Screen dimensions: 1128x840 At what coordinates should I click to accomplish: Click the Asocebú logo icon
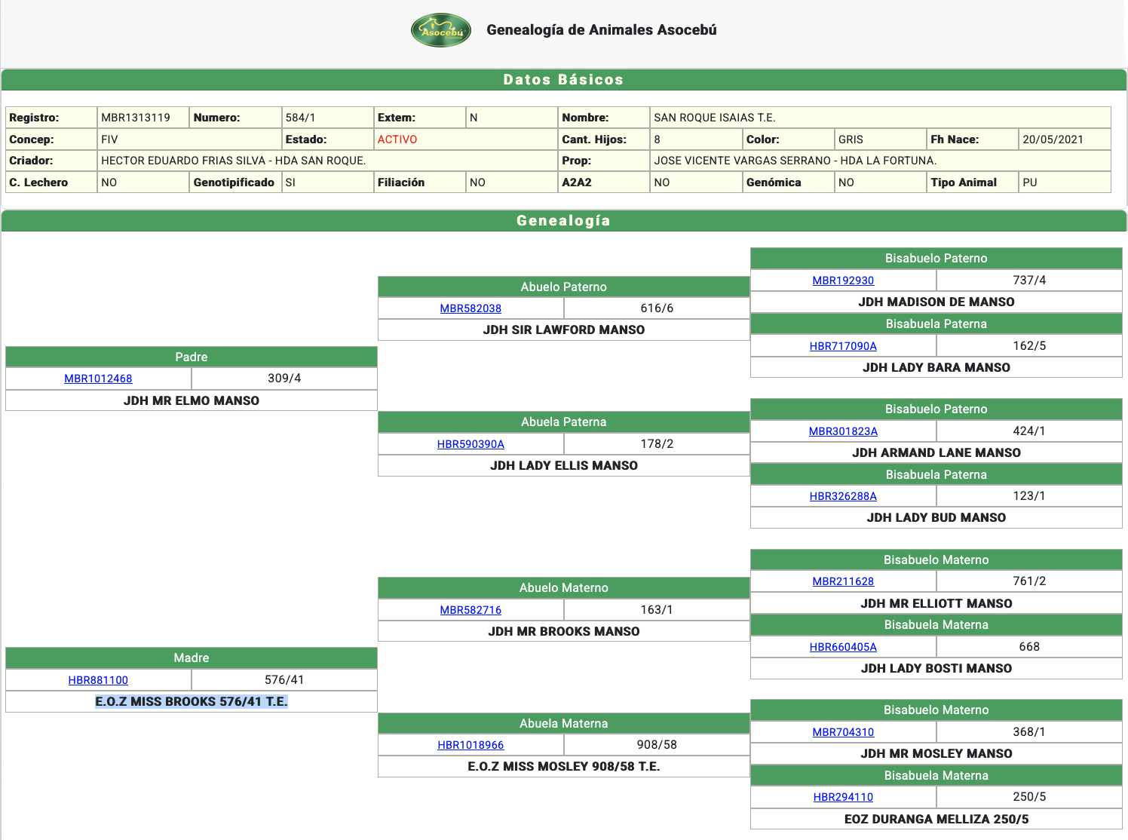point(441,30)
